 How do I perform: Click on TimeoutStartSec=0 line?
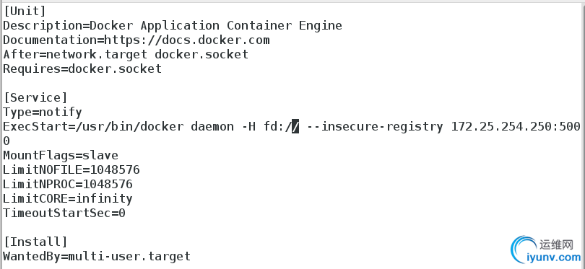point(64,213)
